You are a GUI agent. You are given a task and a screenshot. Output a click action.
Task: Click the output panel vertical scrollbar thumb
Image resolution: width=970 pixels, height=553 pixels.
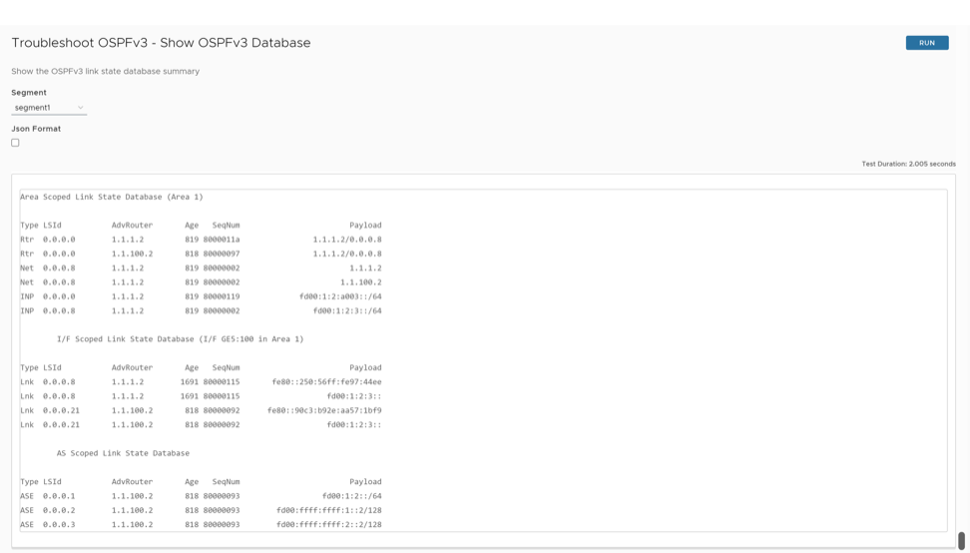[x=961, y=540]
